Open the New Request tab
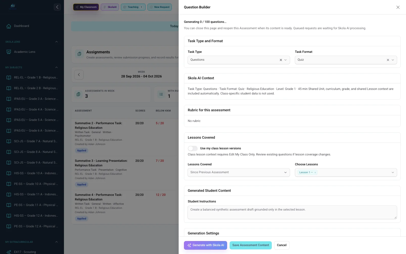The image size is (406, 254). [x=160, y=7]
